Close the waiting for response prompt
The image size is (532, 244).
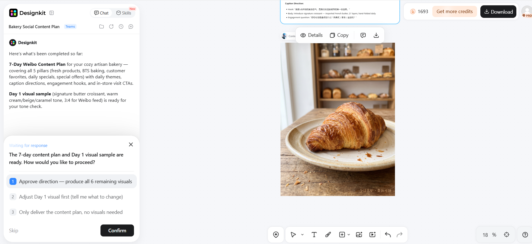(131, 144)
